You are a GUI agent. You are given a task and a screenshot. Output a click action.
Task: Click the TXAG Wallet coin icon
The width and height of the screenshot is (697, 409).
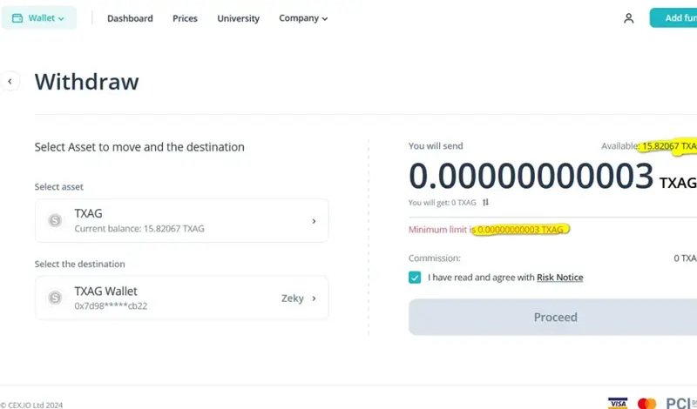[x=55, y=298]
